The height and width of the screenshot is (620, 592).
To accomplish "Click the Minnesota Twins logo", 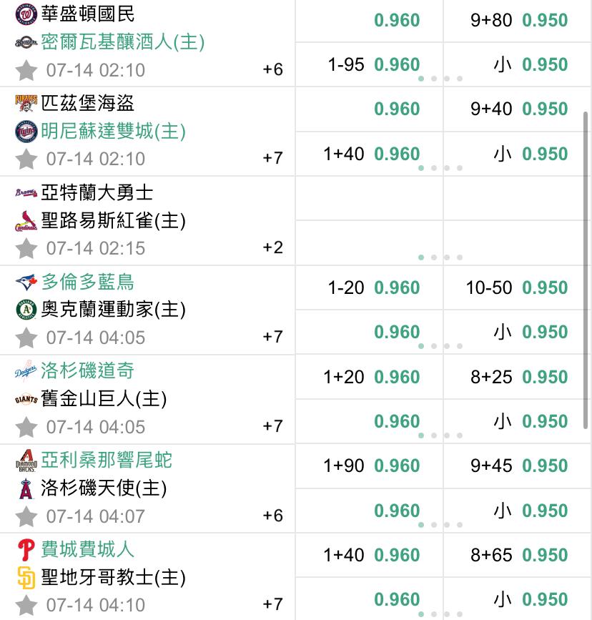I will pyautogui.click(x=26, y=132).
